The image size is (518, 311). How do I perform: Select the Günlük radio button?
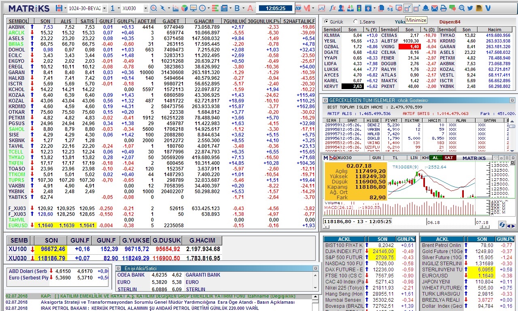(x=327, y=21)
